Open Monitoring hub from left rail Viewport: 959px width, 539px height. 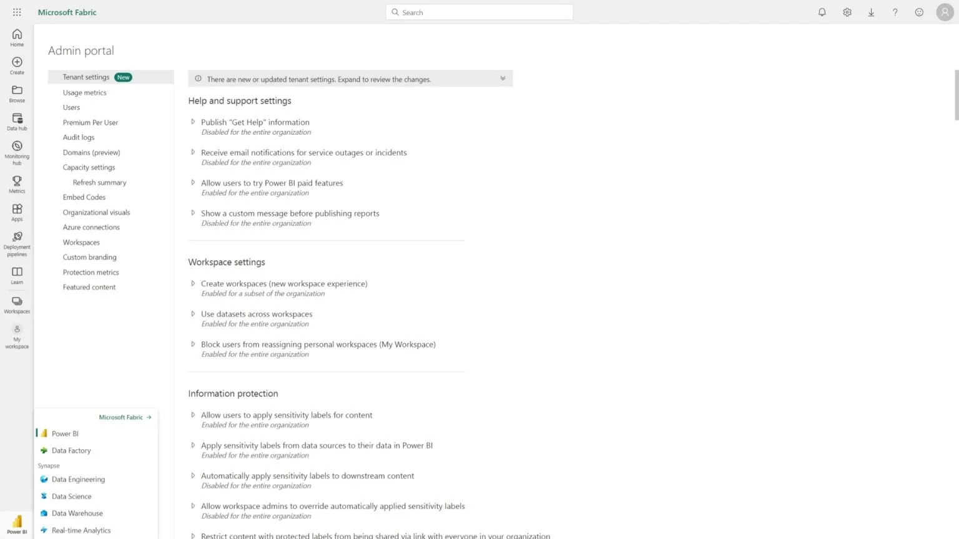(x=17, y=153)
